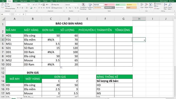Click Merge & Center button
This screenshot has height=99, width=176.
tap(57, 8)
